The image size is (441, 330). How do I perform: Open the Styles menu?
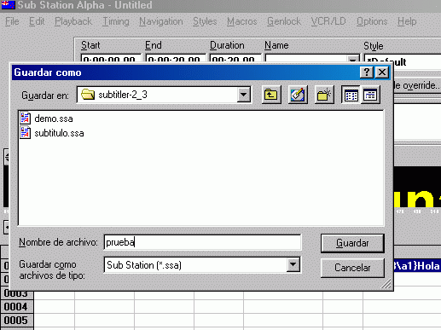click(205, 21)
